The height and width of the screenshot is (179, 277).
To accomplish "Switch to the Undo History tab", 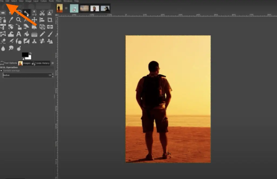I will [x=41, y=63].
